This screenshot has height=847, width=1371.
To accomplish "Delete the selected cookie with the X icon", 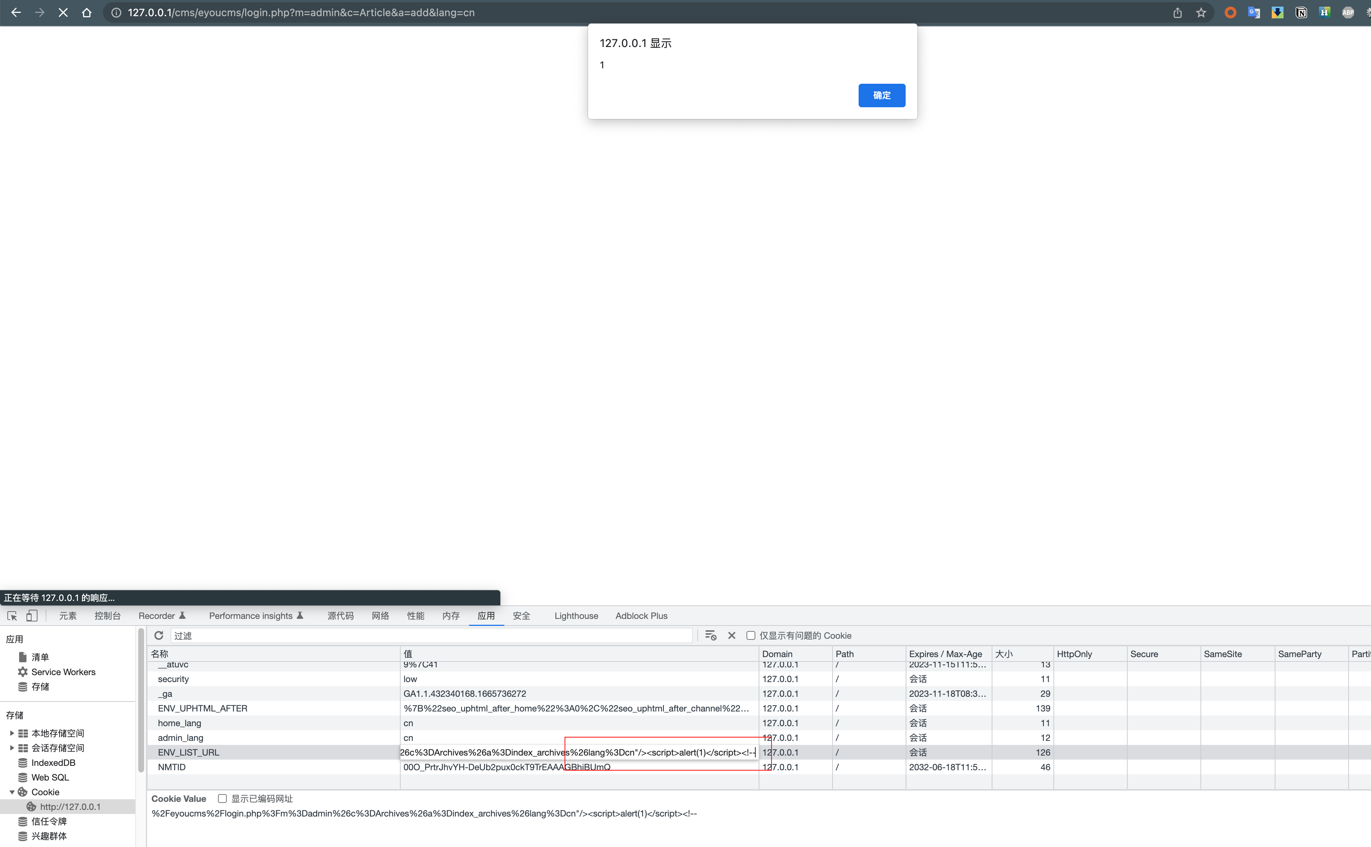I will pos(731,635).
